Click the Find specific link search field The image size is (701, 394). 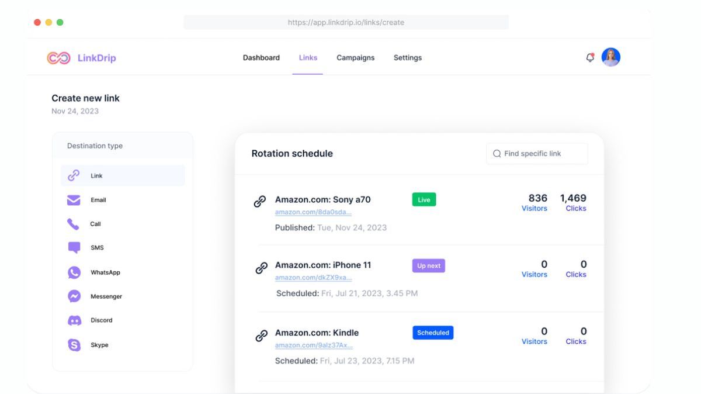tap(537, 154)
